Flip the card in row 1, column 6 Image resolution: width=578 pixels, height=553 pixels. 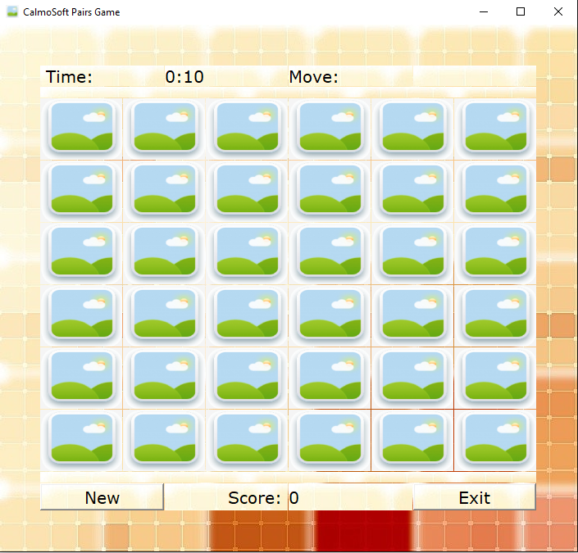494,128
